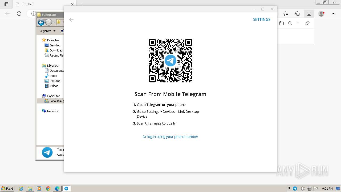The image size is (341, 192).
Task: Maximize the Telegram login window
Action: (263, 9)
